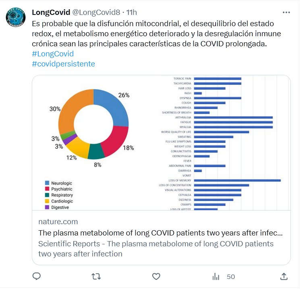Open the #covidpersistente hashtag
Image resolution: width=303 pixels, height=289 pixels.
[x=63, y=64]
